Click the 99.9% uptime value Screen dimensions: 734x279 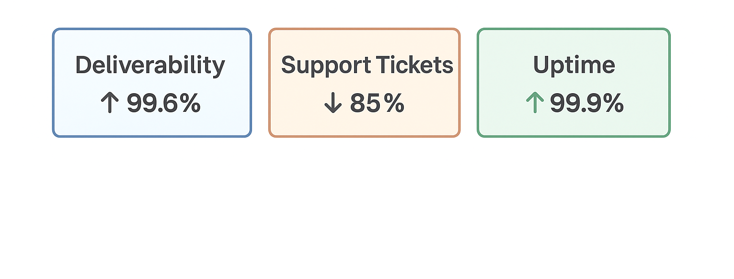pyautogui.click(x=587, y=103)
